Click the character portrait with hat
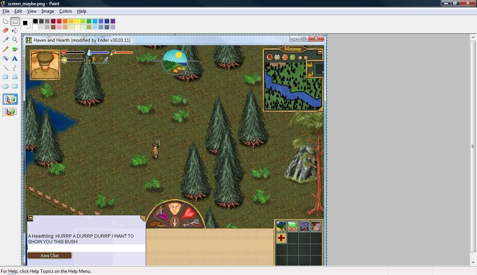 [45, 65]
